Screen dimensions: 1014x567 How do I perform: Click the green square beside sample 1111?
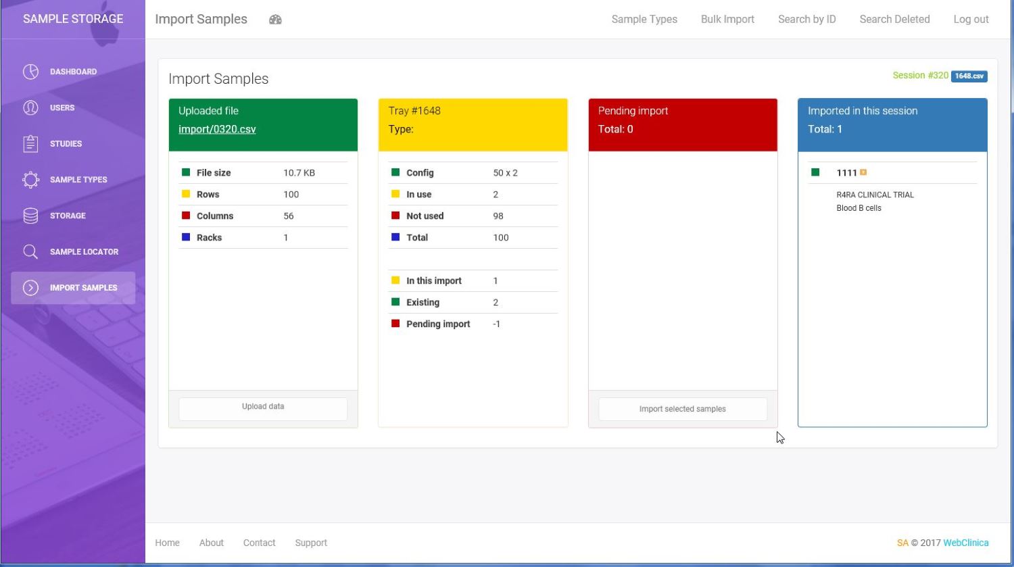[815, 172]
